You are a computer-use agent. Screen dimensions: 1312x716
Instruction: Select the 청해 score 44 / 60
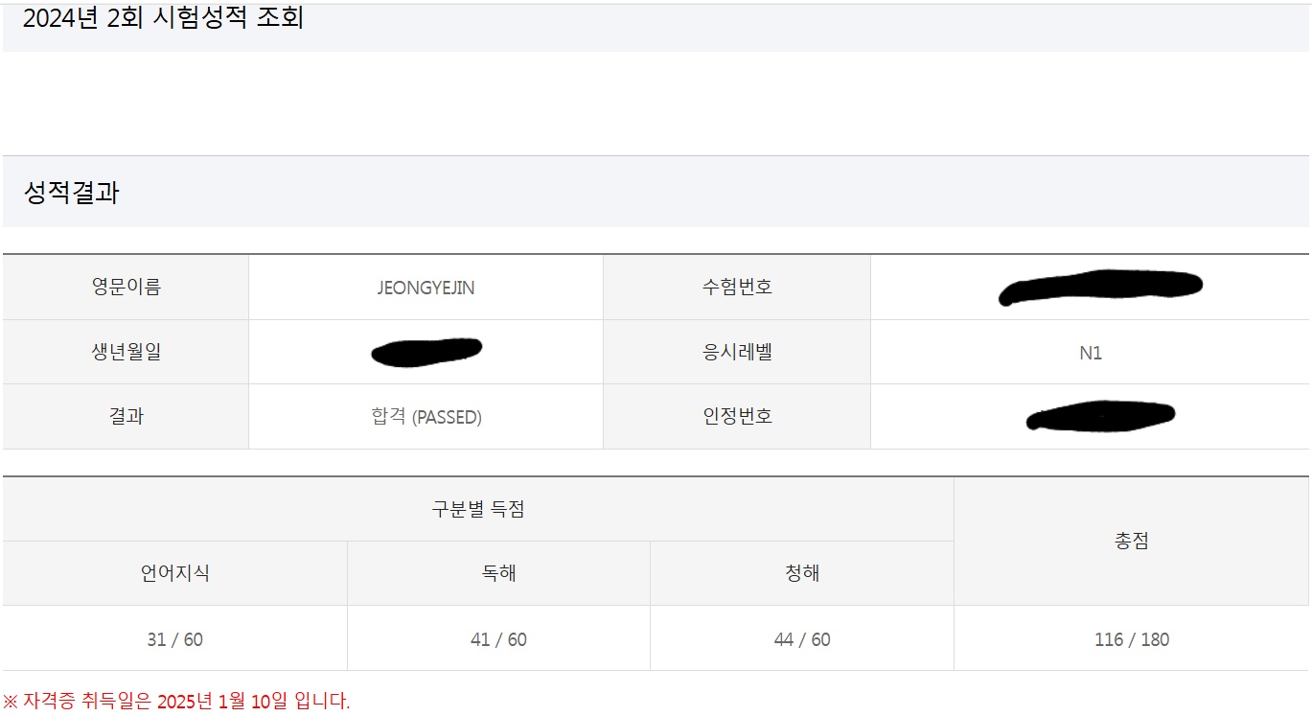pos(802,639)
